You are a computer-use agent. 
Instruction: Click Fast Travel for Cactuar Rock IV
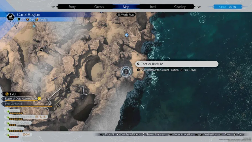(x=188, y=70)
